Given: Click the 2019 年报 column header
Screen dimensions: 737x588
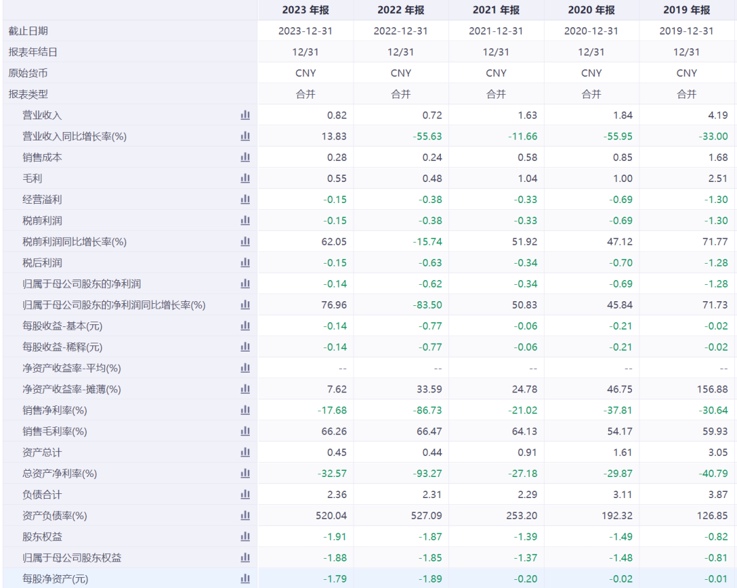Looking at the screenshot, I should tap(687, 10).
